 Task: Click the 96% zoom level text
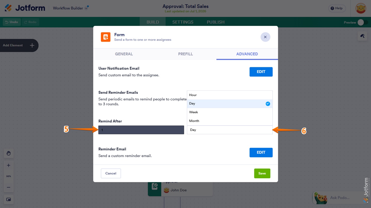coord(9,176)
